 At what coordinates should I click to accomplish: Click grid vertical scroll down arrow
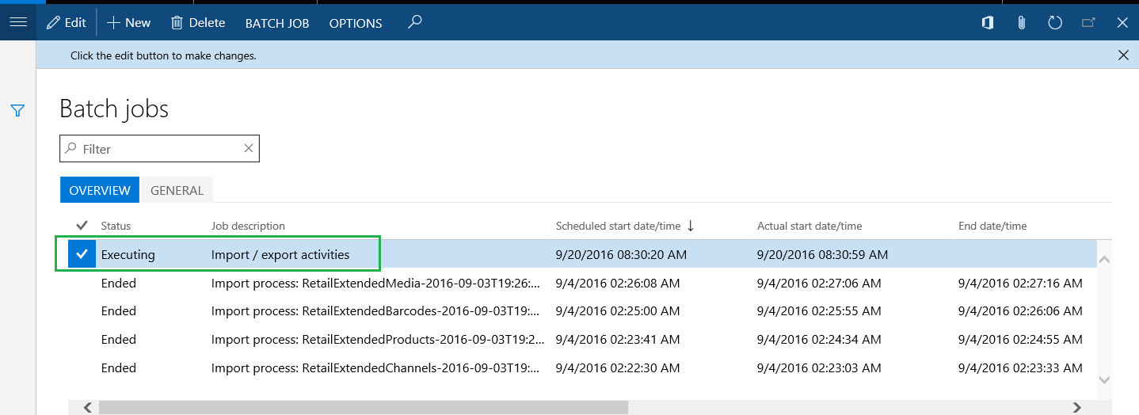(1104, 380)
